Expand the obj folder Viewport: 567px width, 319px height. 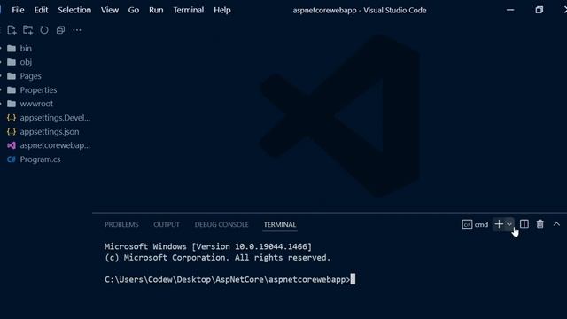(26, 62)
